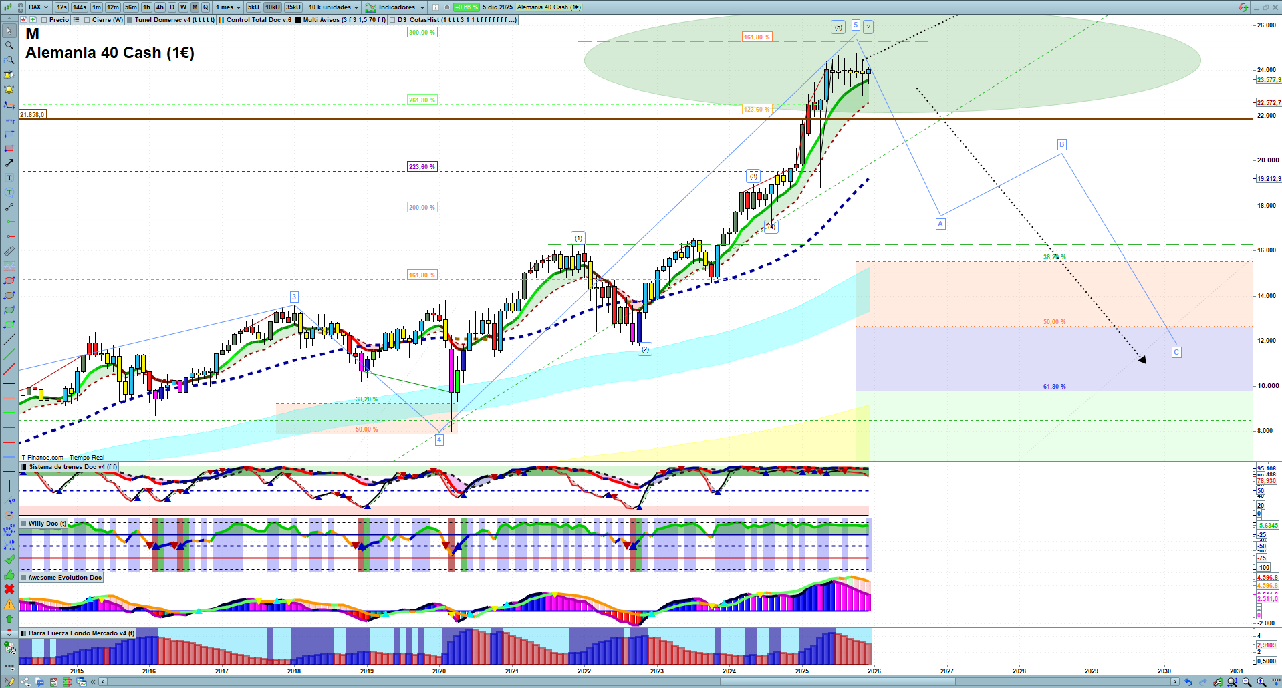This screenshot has height=688, width=1282.
Task: Toggle the Awesome Evolution Doc indicator box
Action: 24,578
